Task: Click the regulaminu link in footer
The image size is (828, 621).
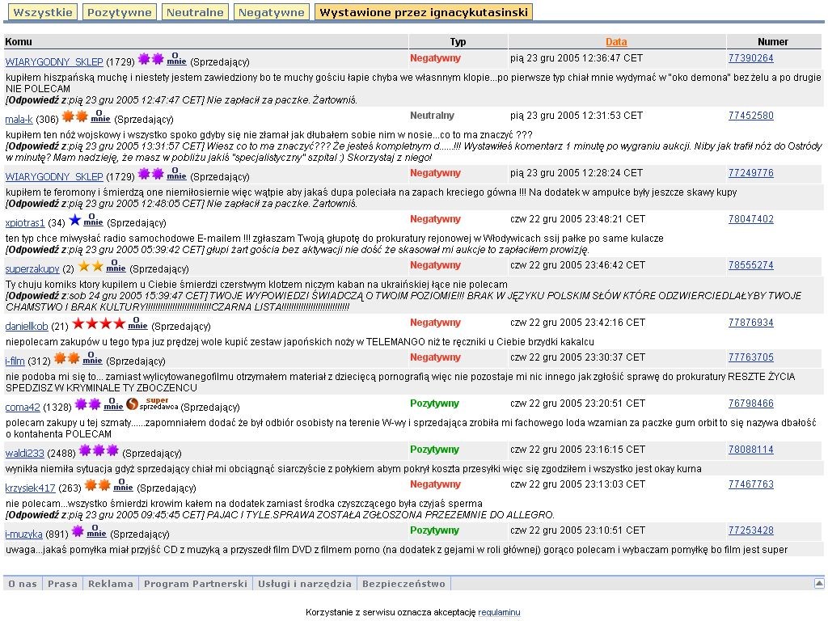Action: coord(499,612)
